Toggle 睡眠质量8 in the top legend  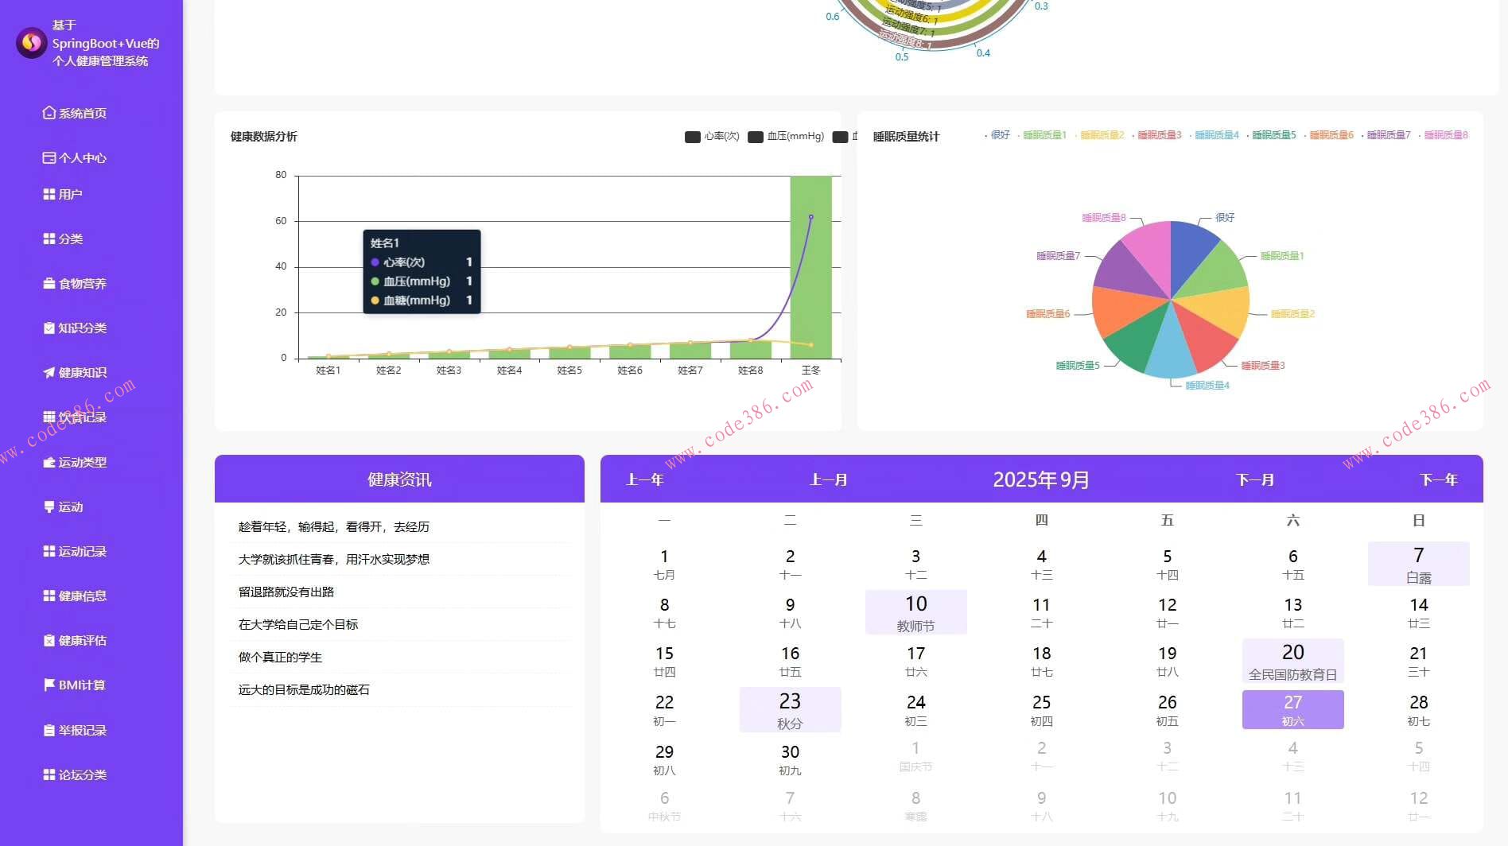[1443, 135]
